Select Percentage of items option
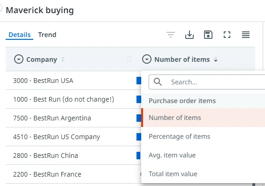This screenshot has width=265, height=186. 203,136
